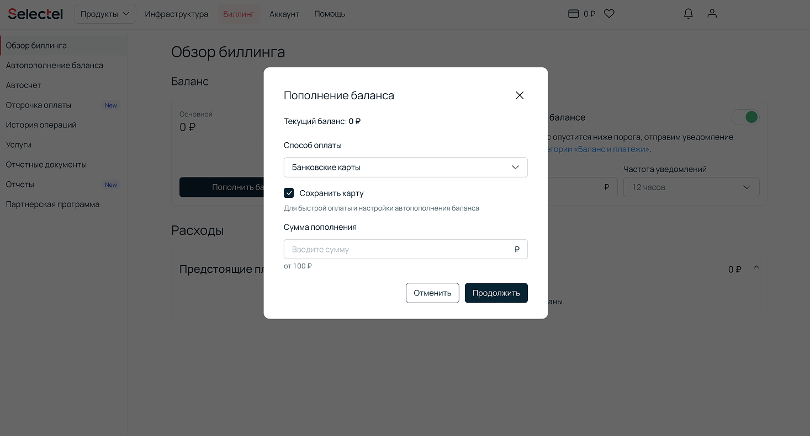Open the Способ оплаты dropdown
810x436 pixels.
click(405, 167)
